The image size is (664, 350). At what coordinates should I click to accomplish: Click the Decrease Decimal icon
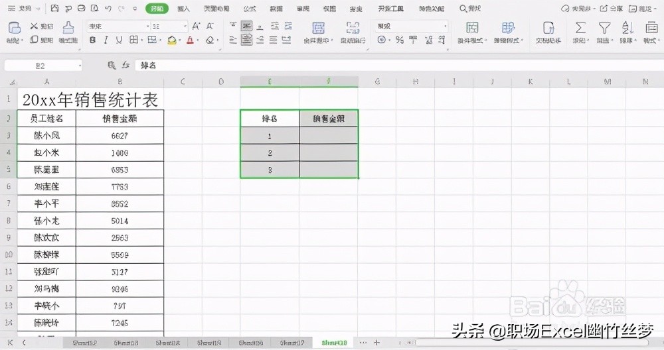click(442, 40)
